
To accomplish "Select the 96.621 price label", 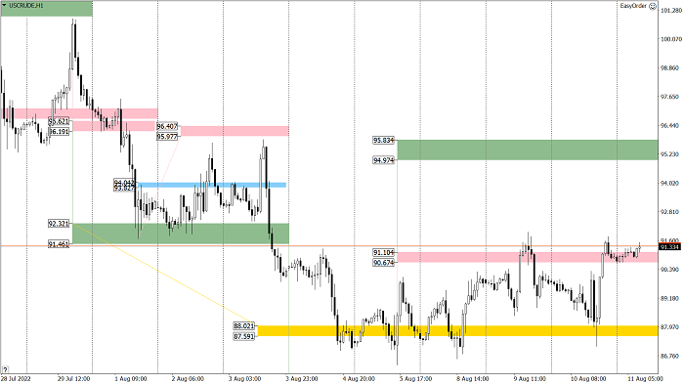I will [59, 121].
